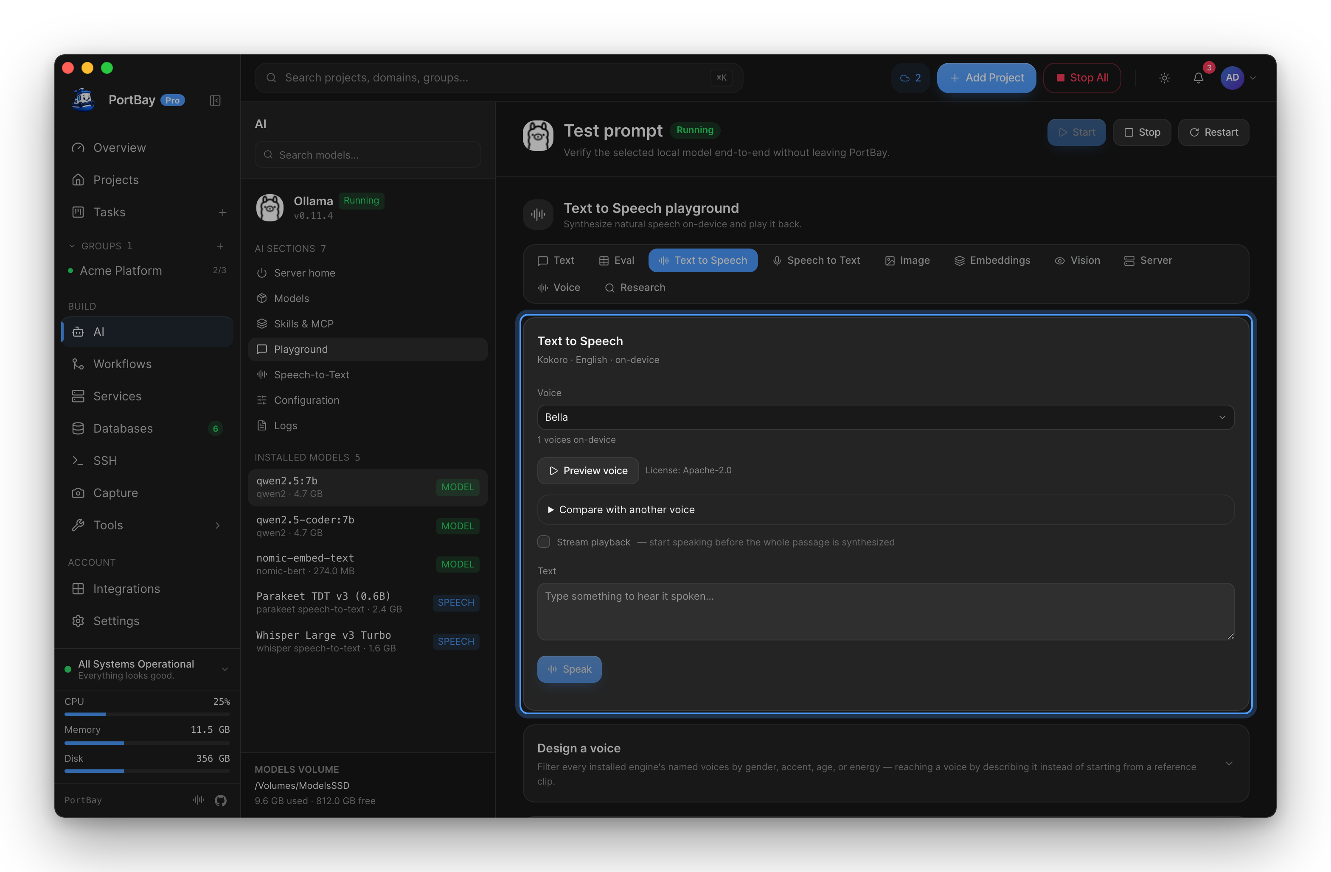Restart the Ollama server

[x=1213, y=132]
